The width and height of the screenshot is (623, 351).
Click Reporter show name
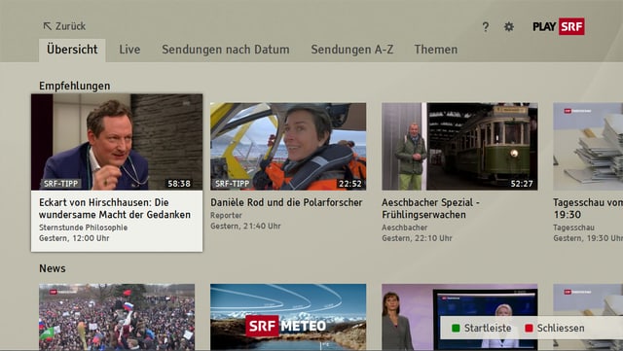point(226,215)
